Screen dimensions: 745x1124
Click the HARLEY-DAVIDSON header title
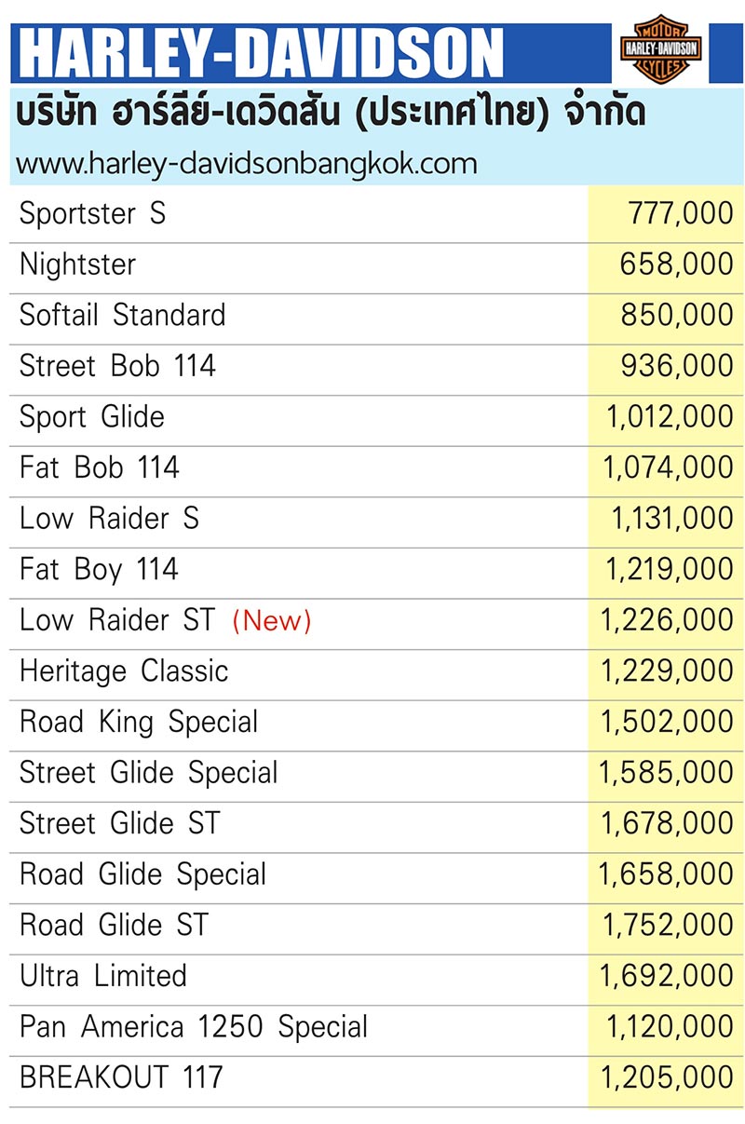pyautogui.click(x=261, y=52)
